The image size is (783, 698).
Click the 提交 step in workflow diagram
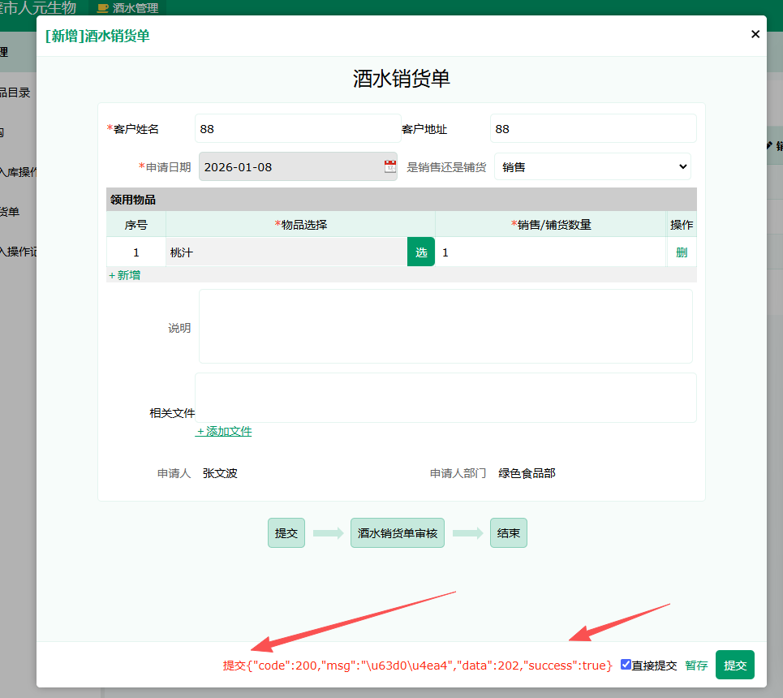(286, 533)
